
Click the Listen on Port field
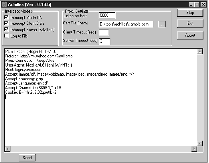point(107,15)
